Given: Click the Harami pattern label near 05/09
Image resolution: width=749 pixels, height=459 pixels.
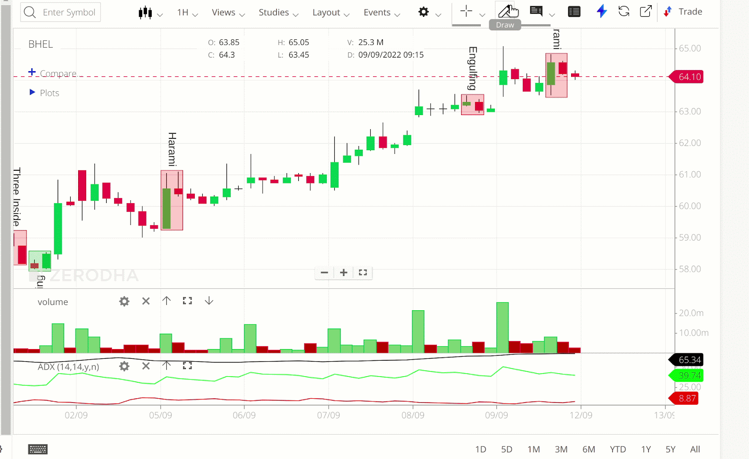Looking at the screenshot, I should point(172,149).
